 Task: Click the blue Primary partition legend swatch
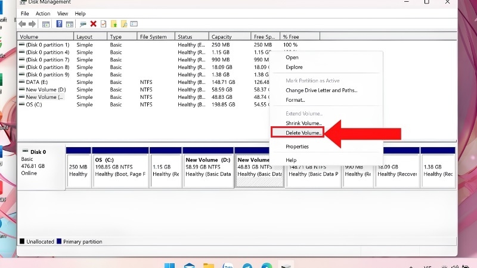[x=59, y=241]
